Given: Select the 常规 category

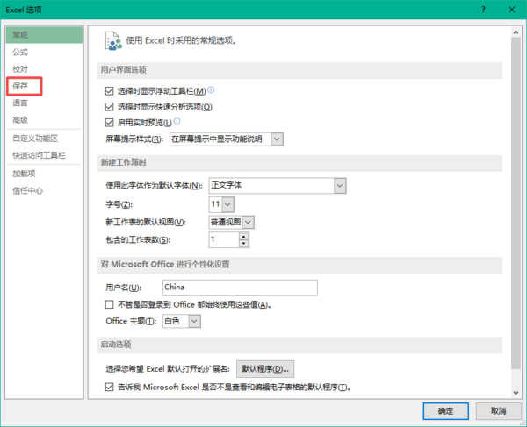Looking at the screenshot, I should [x=44, y=35].
